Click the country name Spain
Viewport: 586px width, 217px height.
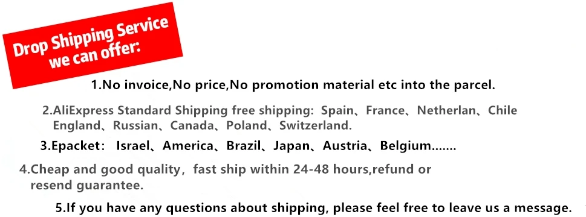[x=337, y=110]
